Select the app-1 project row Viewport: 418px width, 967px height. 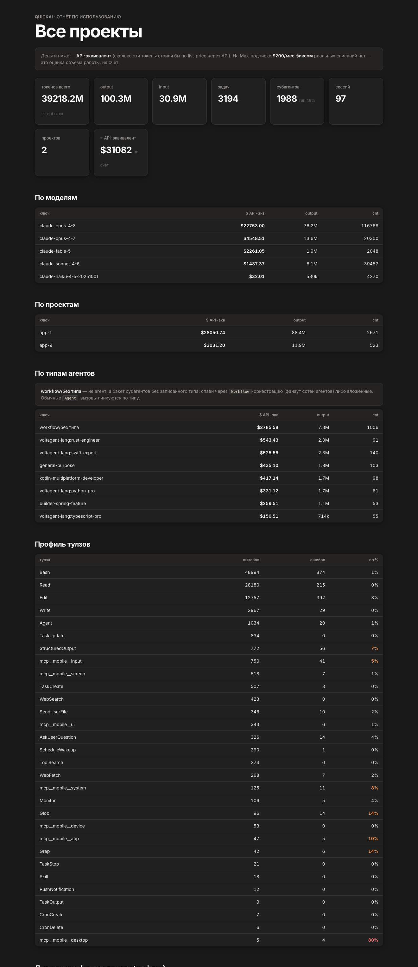coord(209,333)
